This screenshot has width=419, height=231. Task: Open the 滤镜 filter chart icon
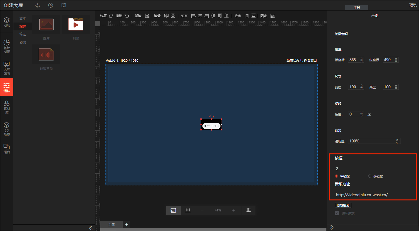tap(147, 16)
